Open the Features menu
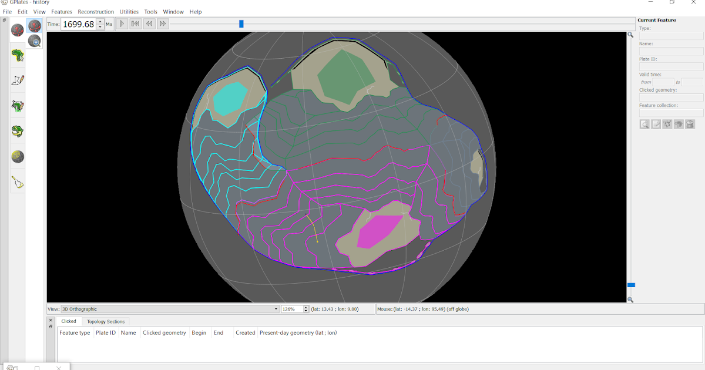Viewport: 705px width, 370px height. click(x=62, y=12)
